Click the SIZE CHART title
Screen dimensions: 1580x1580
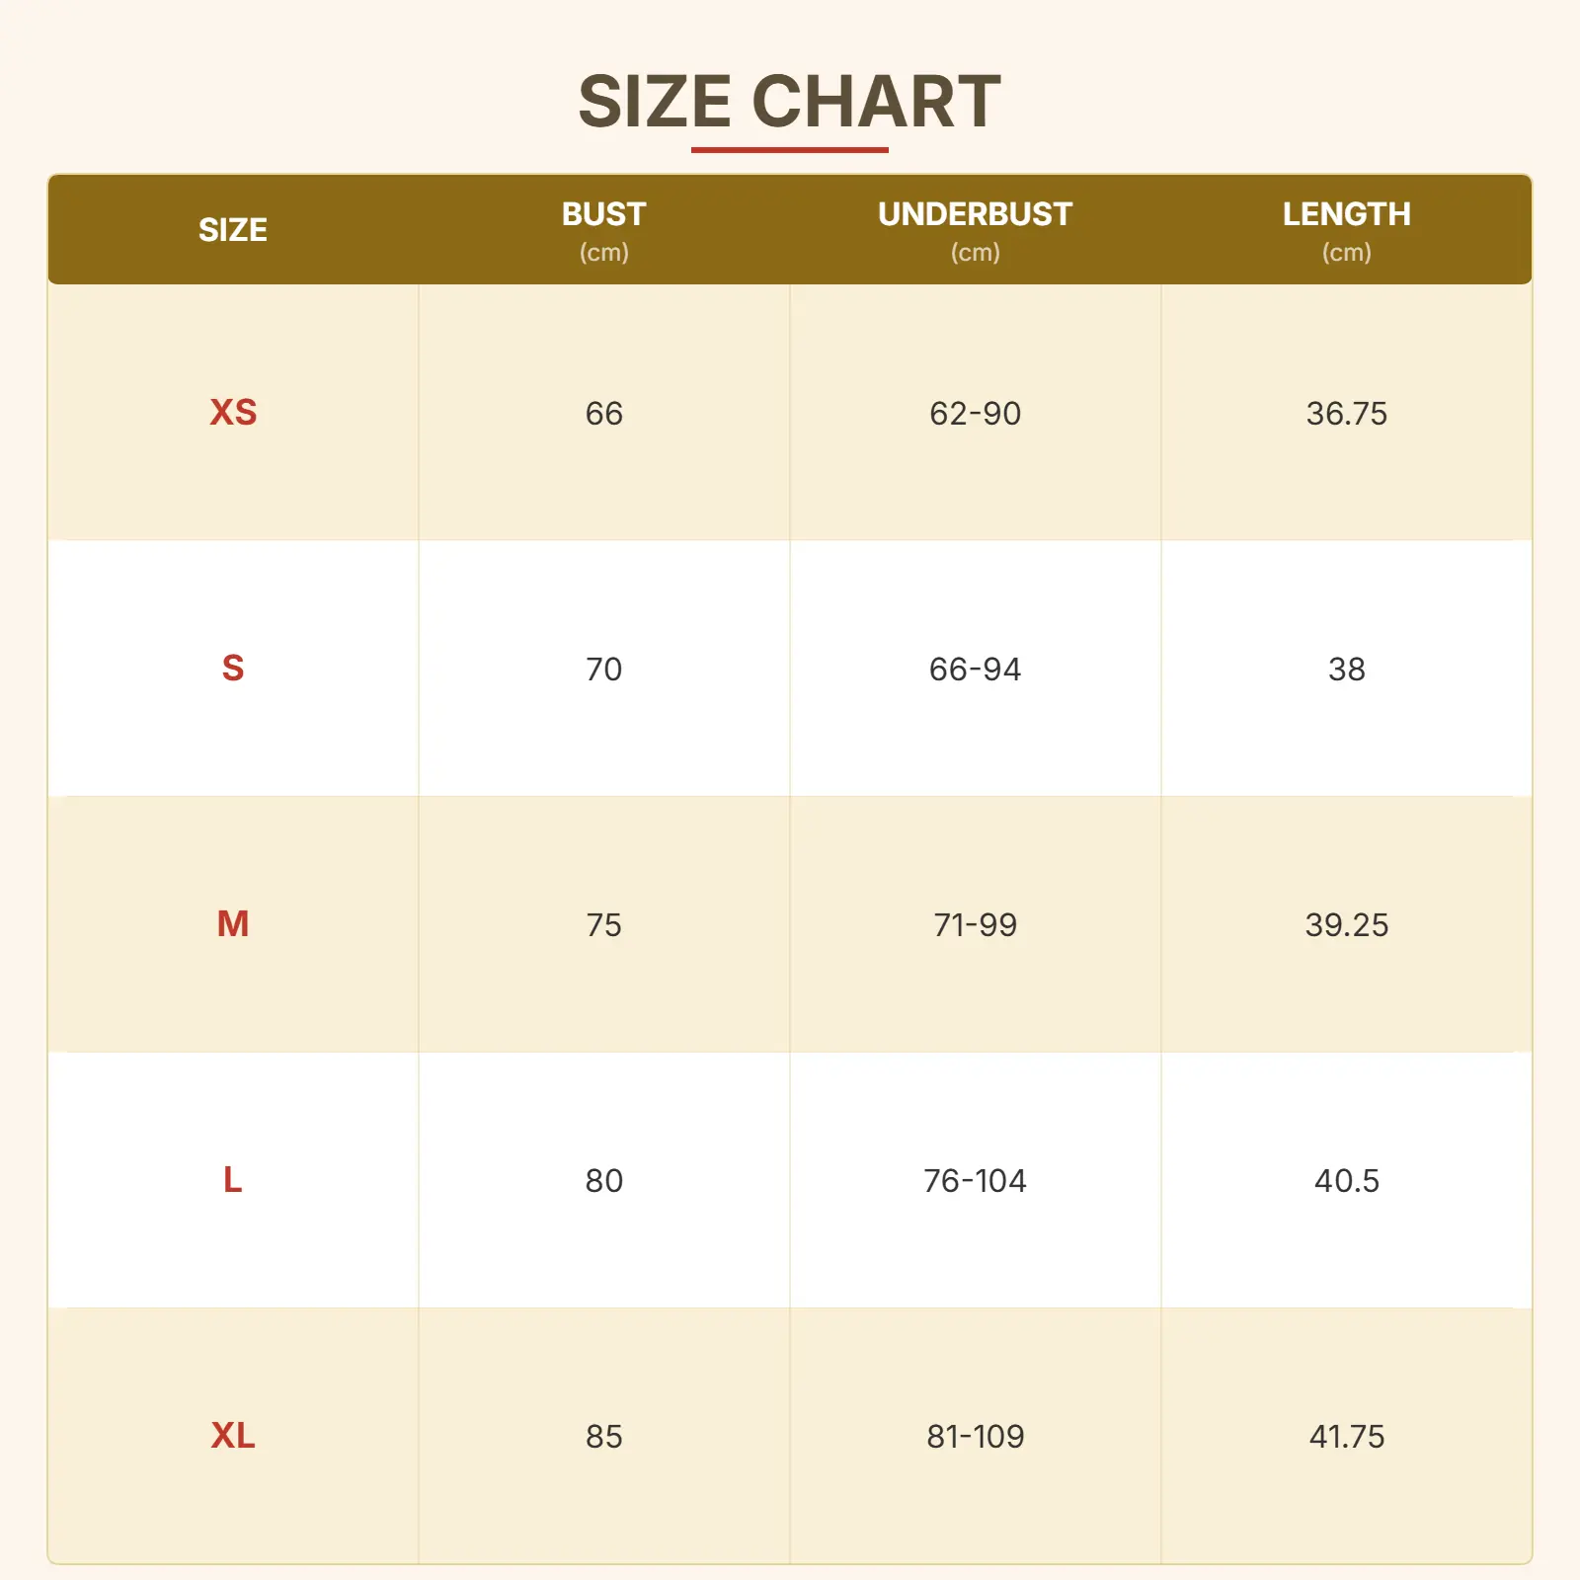point(789,102)
